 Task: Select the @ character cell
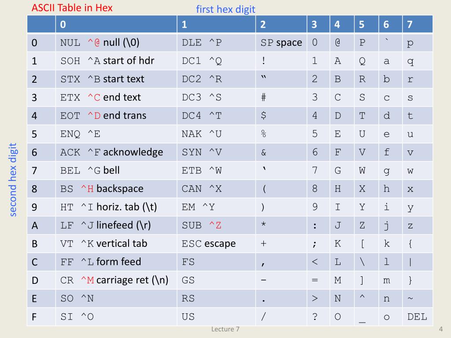coord(342,43)
